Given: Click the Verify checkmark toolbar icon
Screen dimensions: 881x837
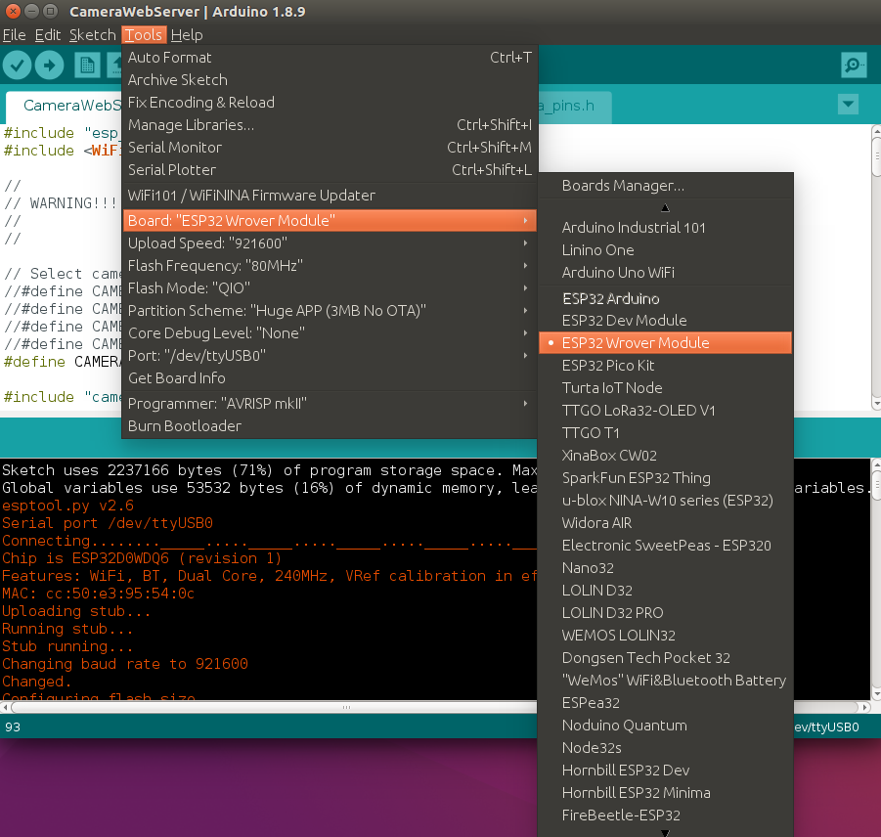Looking at the screenshot, I should (x=17, y=65).
